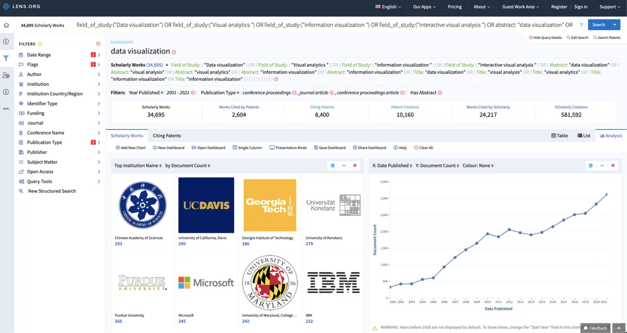This screenshot has height=333, width=627.
Task: Close the Date Published line chart
Action: (x=613, y=165)
